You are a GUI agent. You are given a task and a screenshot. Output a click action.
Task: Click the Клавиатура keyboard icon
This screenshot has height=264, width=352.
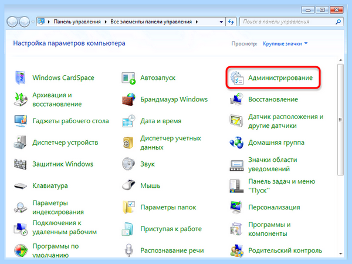coord(21,186)
